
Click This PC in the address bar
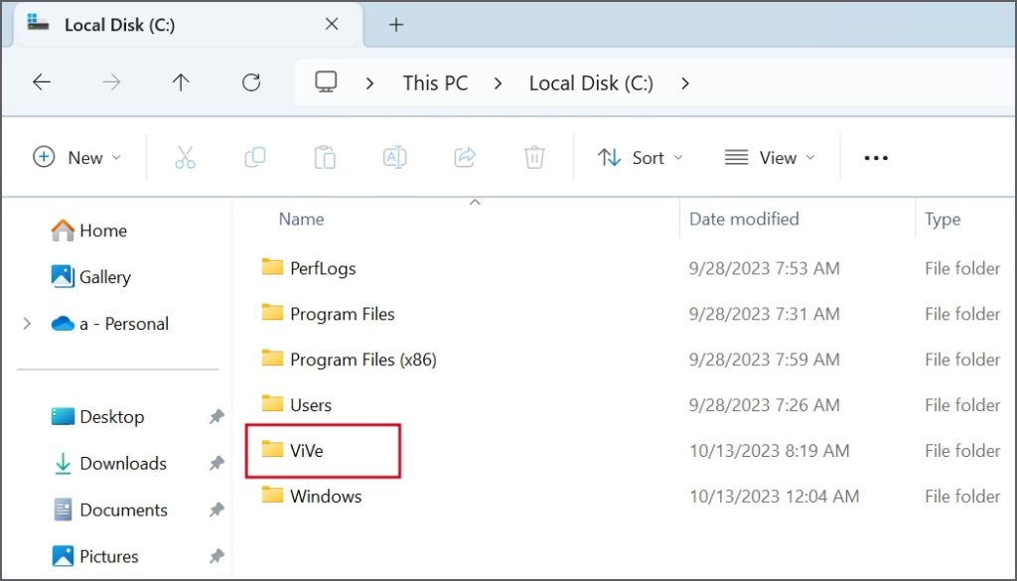[x=435, y=83]
